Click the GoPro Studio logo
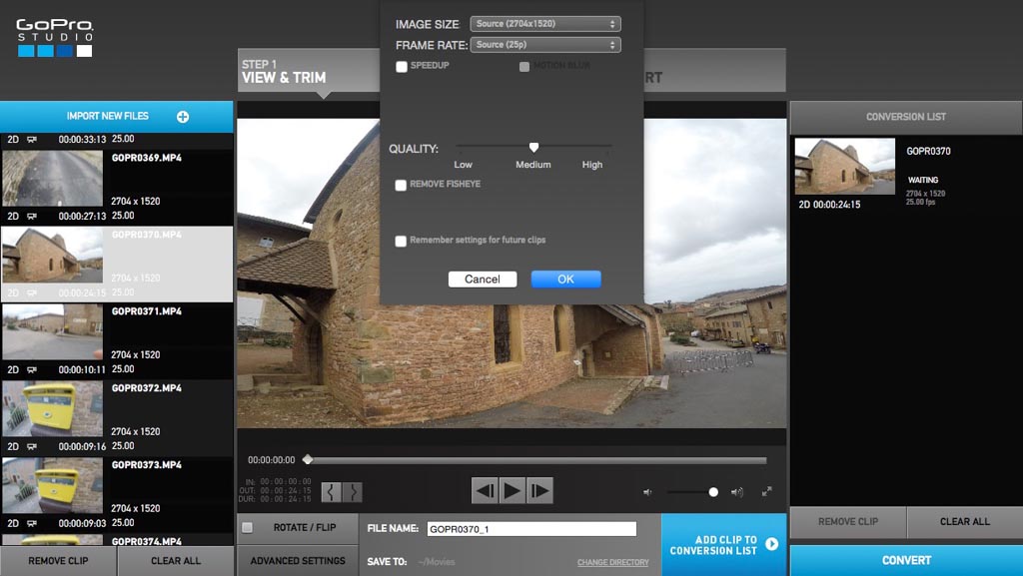Viewport: 1023px width, 576px height. point(55,37)
